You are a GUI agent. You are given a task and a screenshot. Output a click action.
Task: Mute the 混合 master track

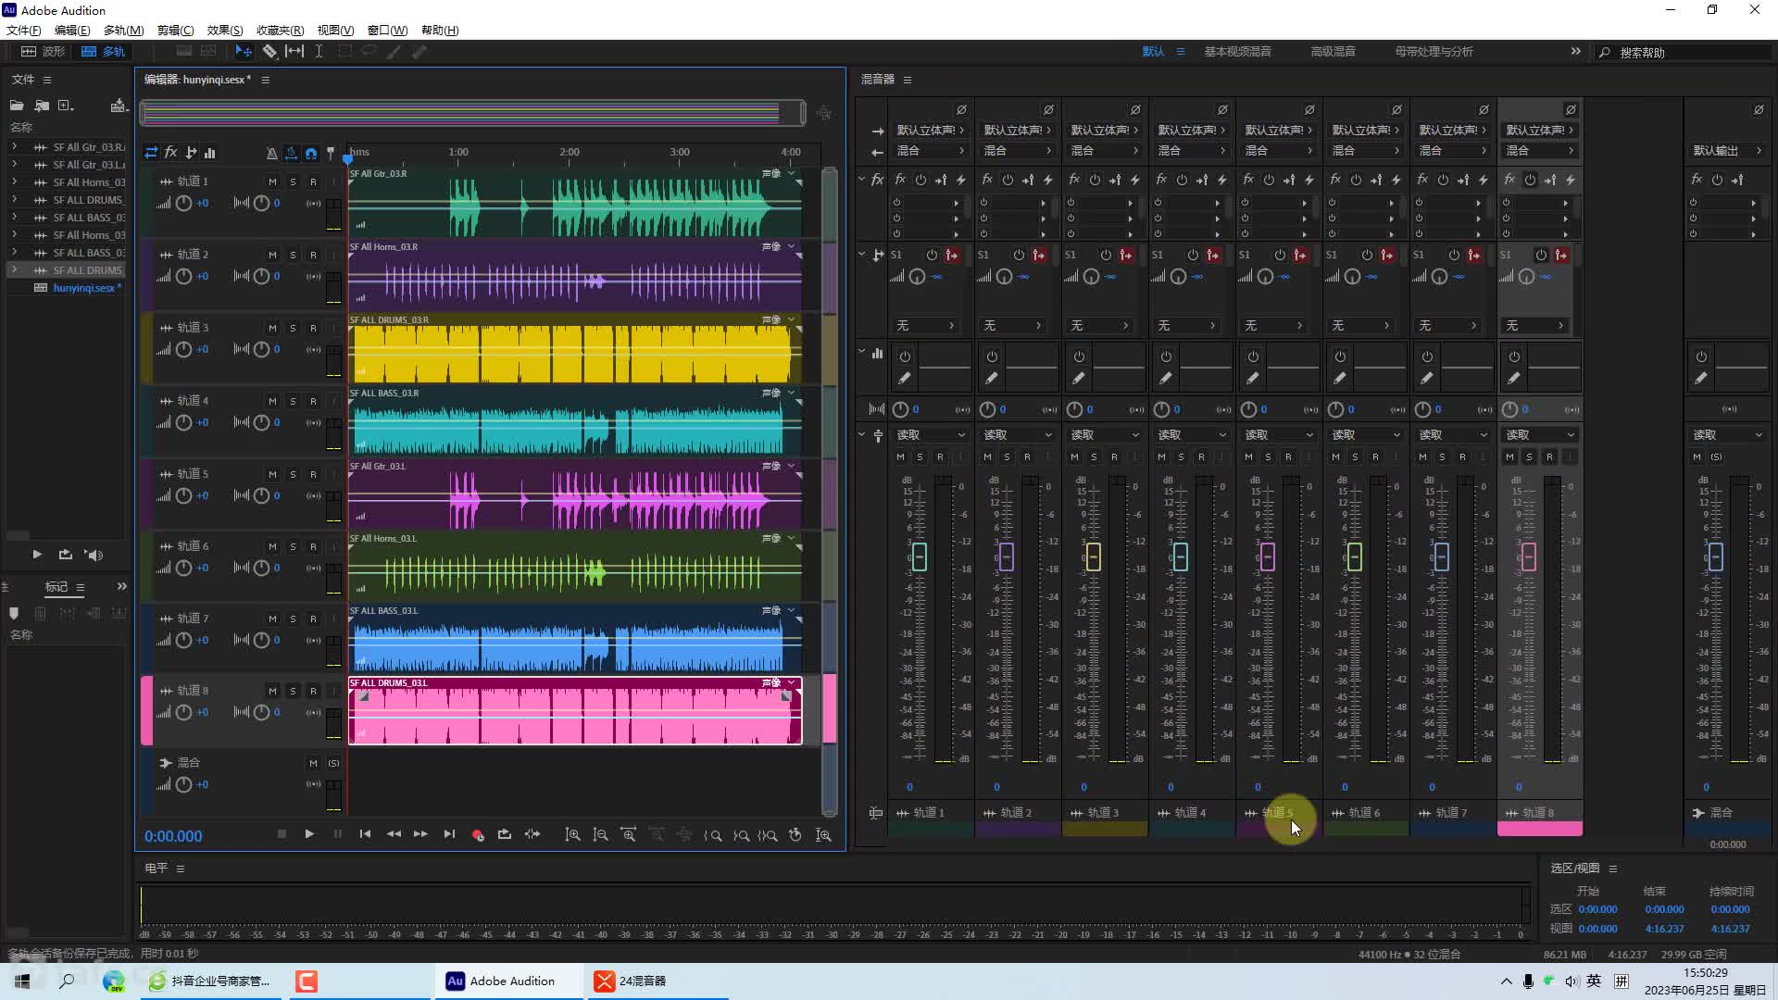[x=313, y=763]
